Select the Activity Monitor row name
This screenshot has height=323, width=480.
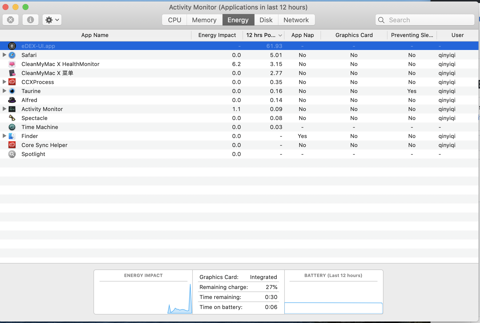point(42,109)
